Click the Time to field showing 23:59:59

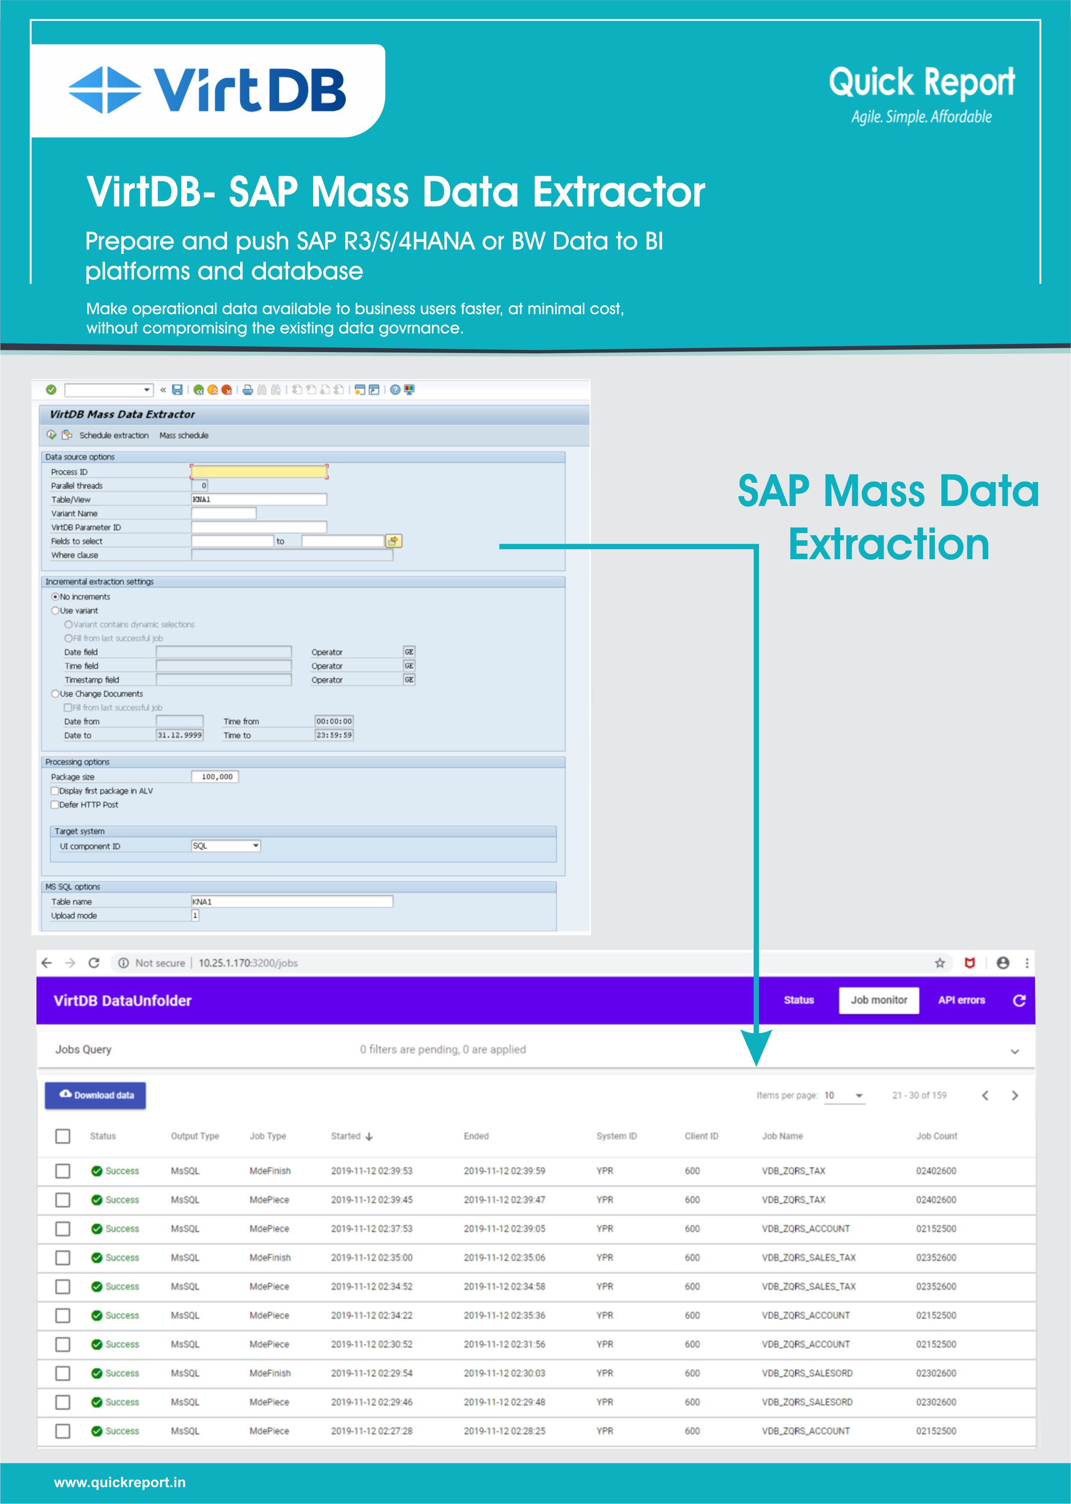point(334,735)
